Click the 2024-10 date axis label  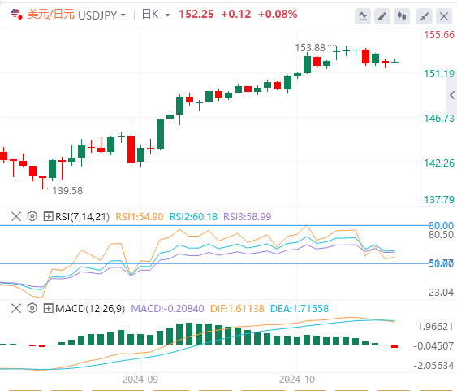click(x=297, y=380)
